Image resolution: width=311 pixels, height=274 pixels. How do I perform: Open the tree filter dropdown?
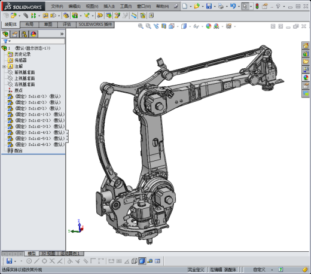pos(7,41)
